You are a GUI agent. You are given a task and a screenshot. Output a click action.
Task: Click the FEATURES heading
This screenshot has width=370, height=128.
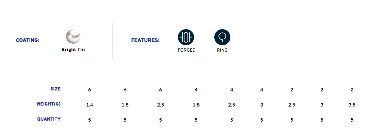pyautogui.click(x=145, y=40)
